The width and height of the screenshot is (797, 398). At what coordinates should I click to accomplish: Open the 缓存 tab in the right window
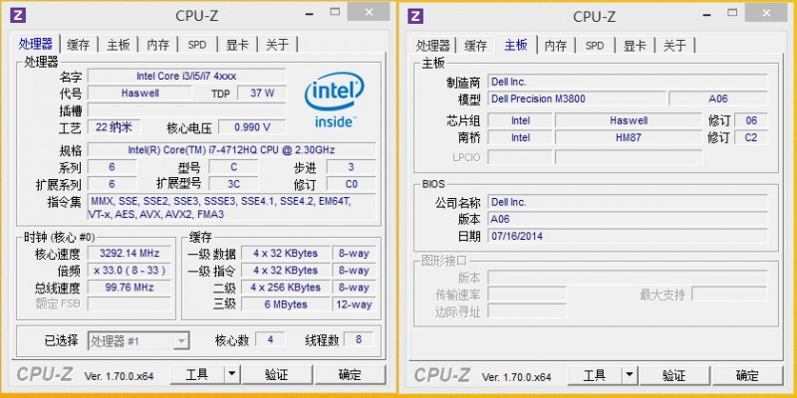[x=476, y=45]
